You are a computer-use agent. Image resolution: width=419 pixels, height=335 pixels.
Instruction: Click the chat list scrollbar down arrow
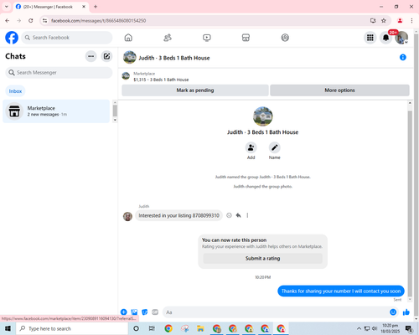click(115, 120)
